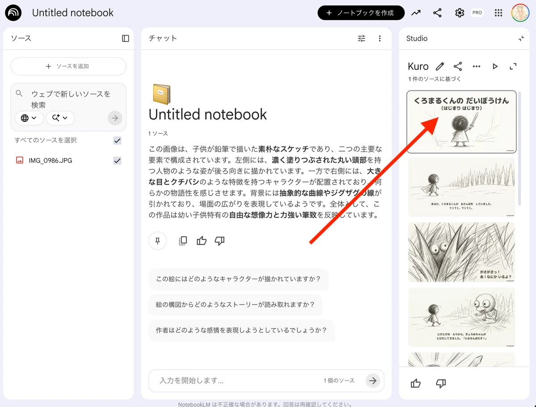Viewport: 536px width, 407px height.
Task: Open Kuro more options ellipsis
Action: pos(477,66)
